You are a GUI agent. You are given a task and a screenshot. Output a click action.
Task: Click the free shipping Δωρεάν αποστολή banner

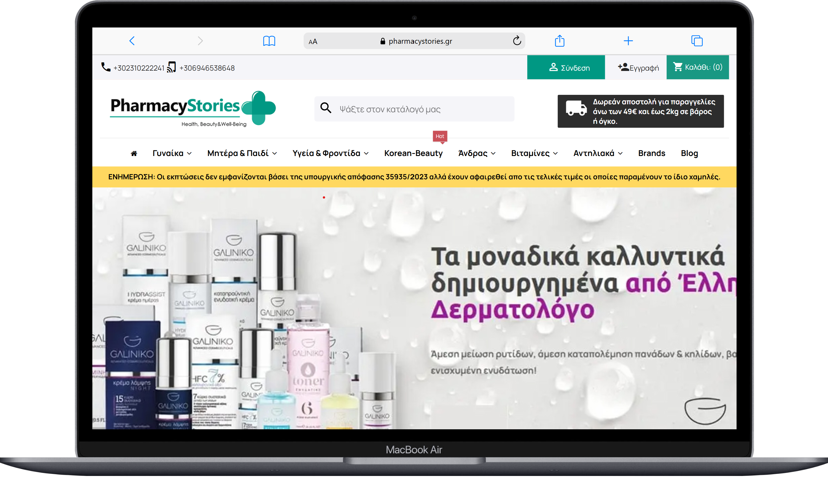(640, 111)
